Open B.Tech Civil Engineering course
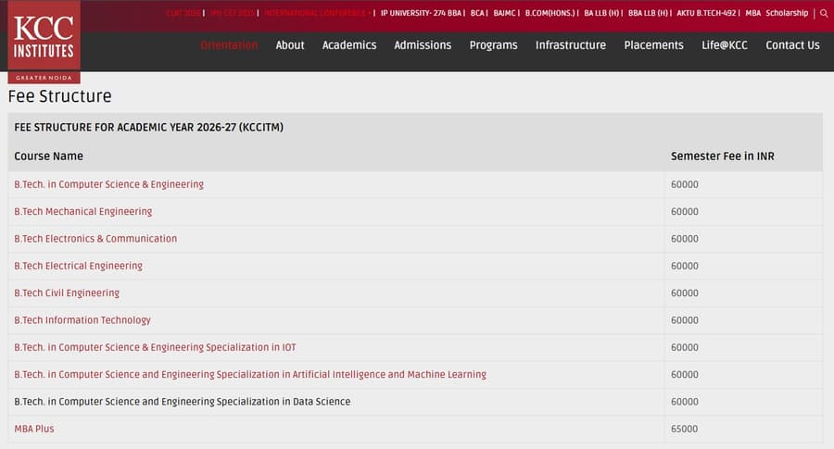 67,293
